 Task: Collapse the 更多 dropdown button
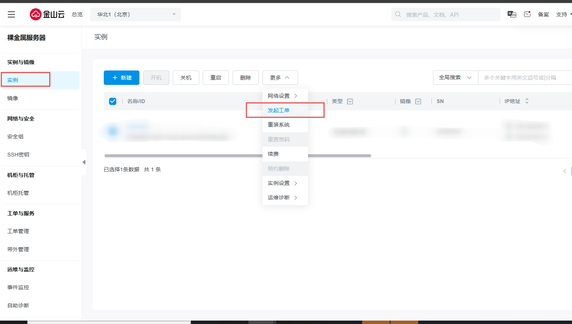[x=280, y=78]
